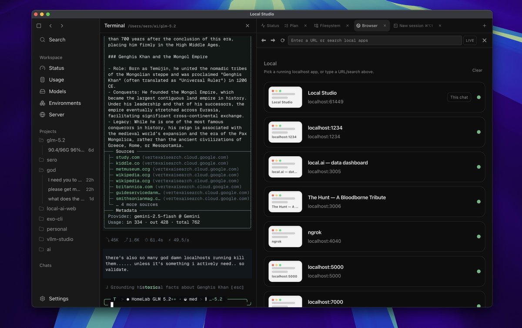Screen dimensions: 522x328
Task: Navigate forward in the embedded browser
Action: point(273,40)
